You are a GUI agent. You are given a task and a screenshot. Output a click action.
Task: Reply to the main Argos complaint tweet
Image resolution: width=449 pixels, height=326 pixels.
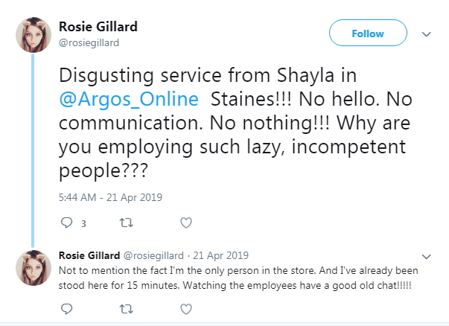[x=66, y=223]
